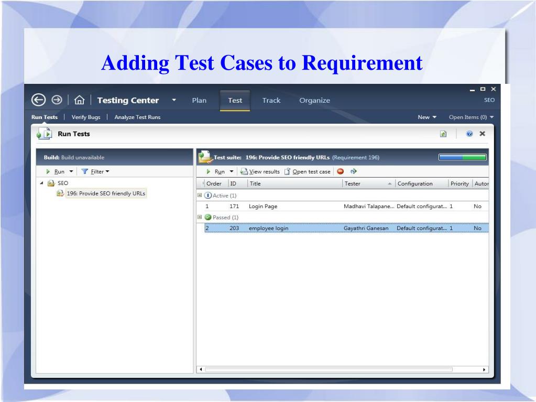The image size is (536, 402).
Task: Collapse the SEO tree node
Action: 42,183
